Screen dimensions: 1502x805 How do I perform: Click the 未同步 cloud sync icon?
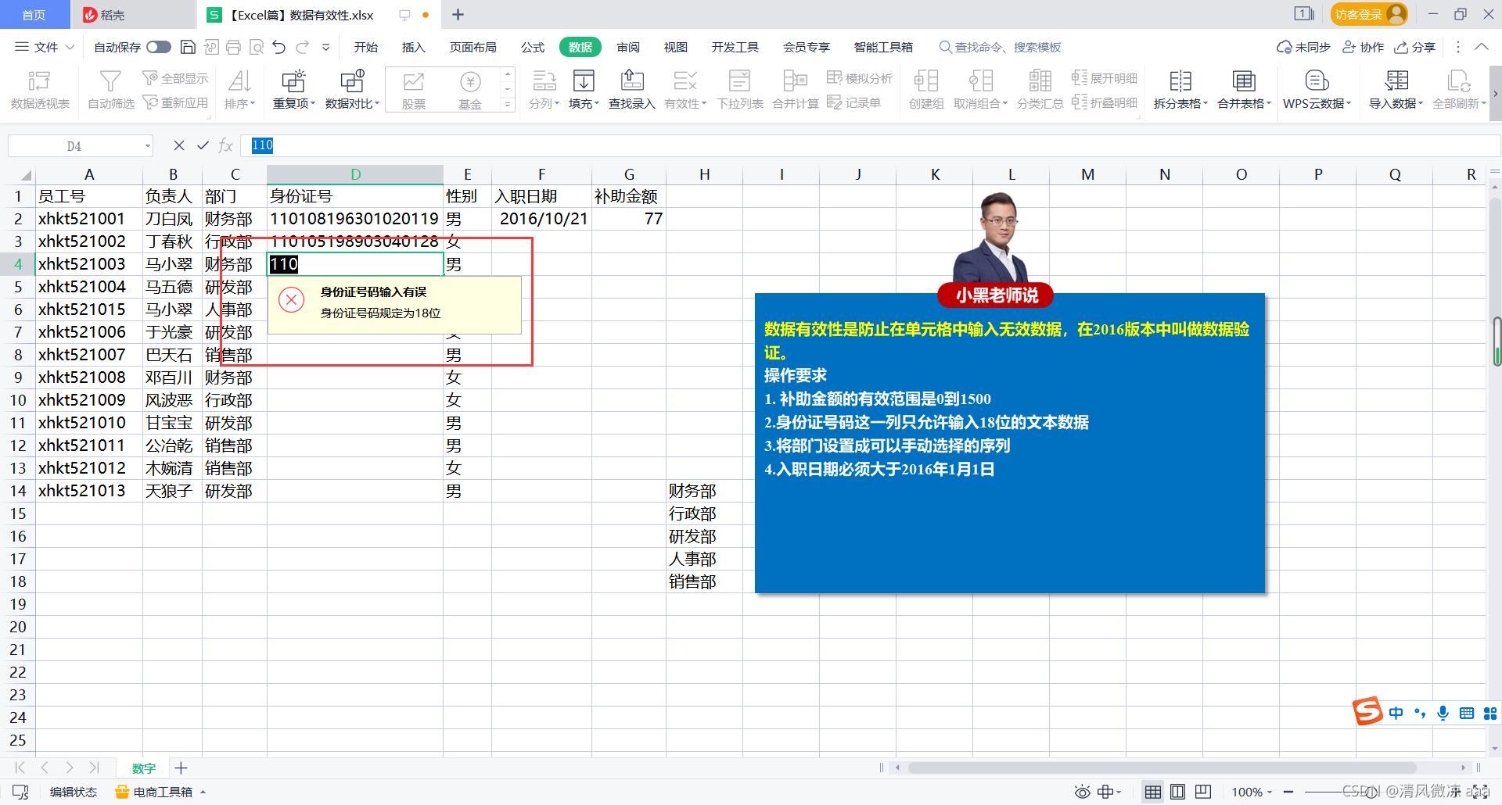[x=1303, y=47]
